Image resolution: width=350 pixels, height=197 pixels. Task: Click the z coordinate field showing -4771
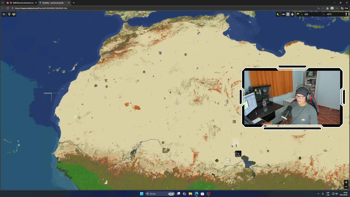click(x=332, y=14)
